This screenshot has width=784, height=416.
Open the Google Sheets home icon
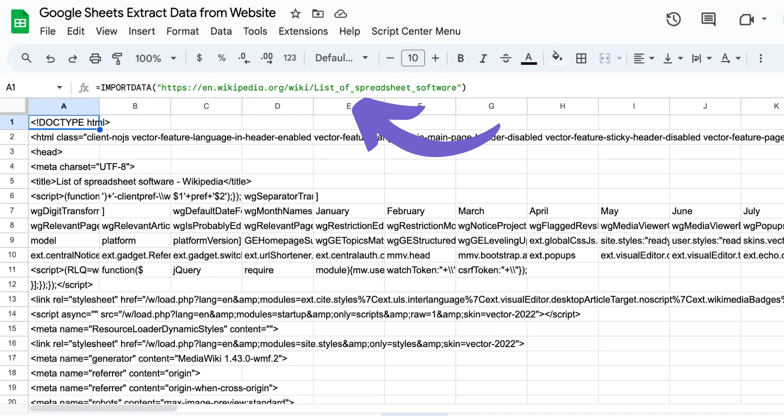pyautogui.click(x=20, y=22)
